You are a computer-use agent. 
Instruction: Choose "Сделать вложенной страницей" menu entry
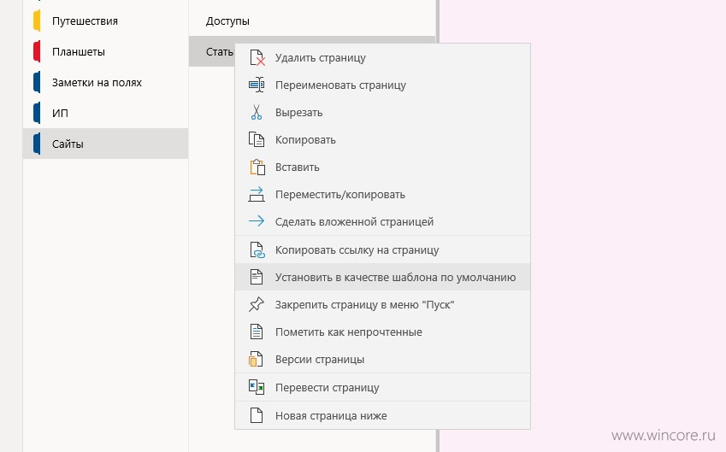[x=382, y=221]
